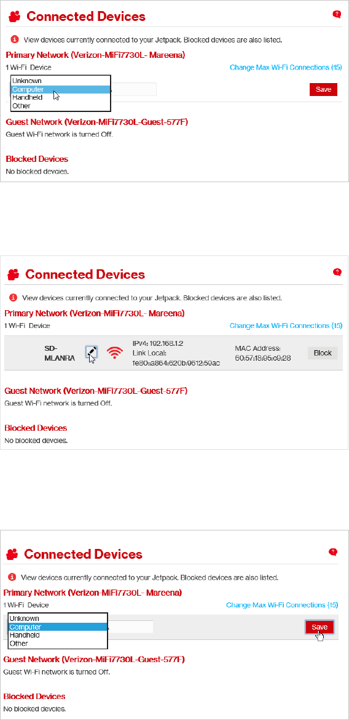Click the red info icon in the middle panel
Viewport: 349px width, 720px height.
click(13, 297)
